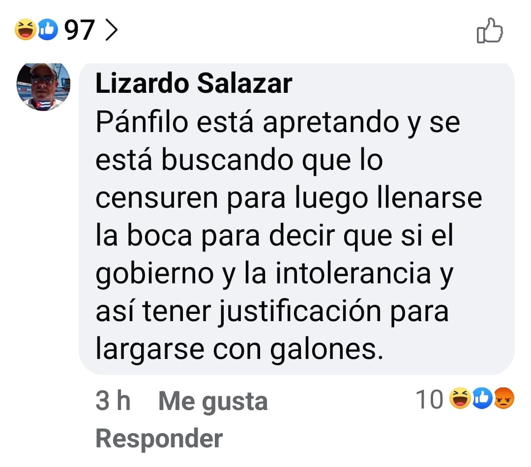Select the gray comment bubble

(296, 219)
